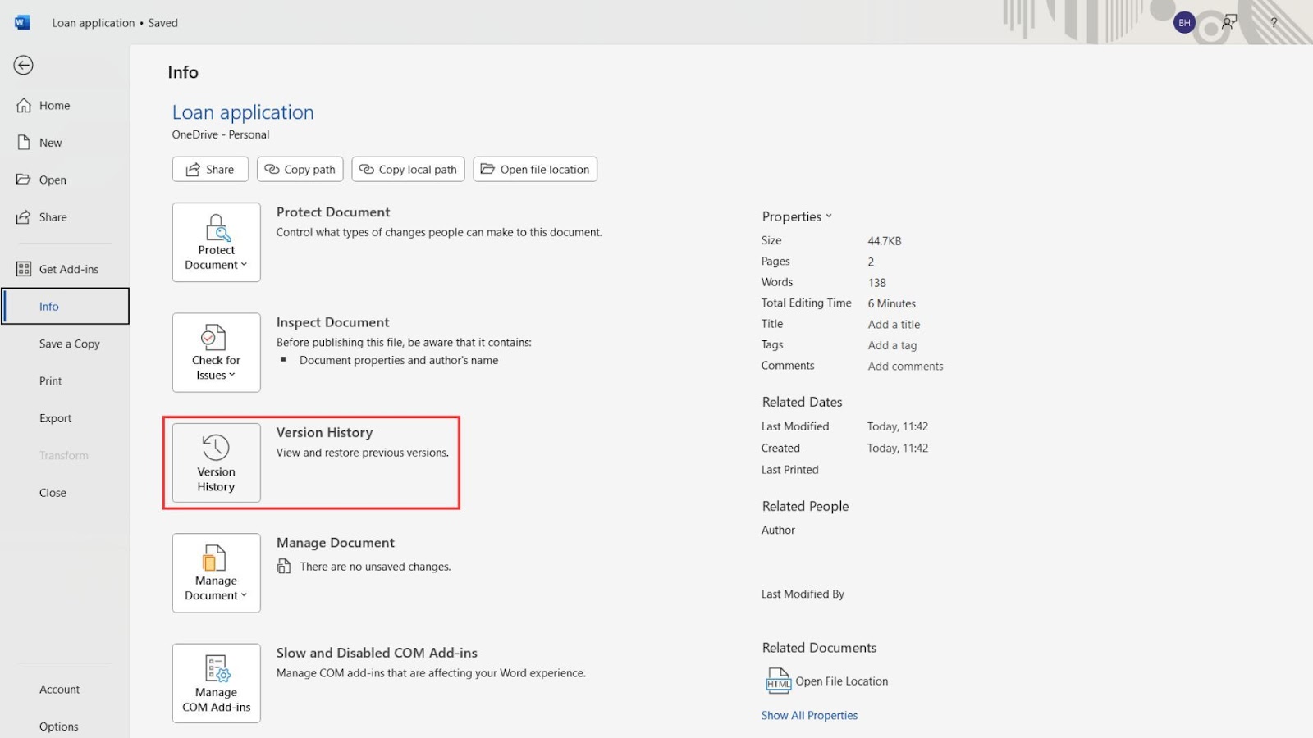
Task: Open the BH account avatar
Action: coord(1183,22)
